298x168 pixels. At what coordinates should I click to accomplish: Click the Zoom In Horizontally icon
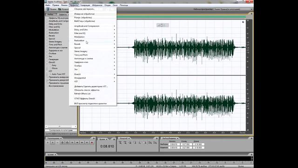[120, 142]
